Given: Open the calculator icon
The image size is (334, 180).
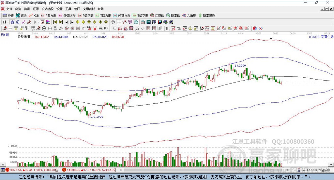Looking at the screenshot, I should [x=148, y=22].
